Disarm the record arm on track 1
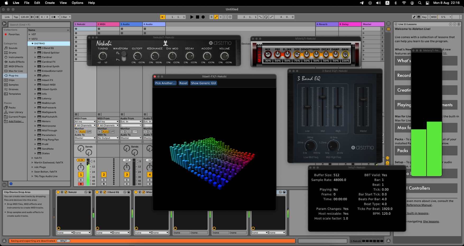 (81, 184)
